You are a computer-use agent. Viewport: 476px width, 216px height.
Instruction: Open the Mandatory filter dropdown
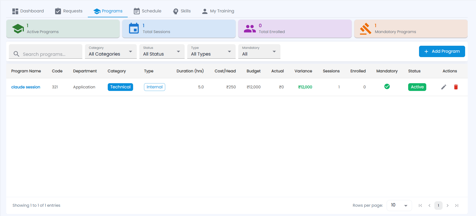click(259, 51)
